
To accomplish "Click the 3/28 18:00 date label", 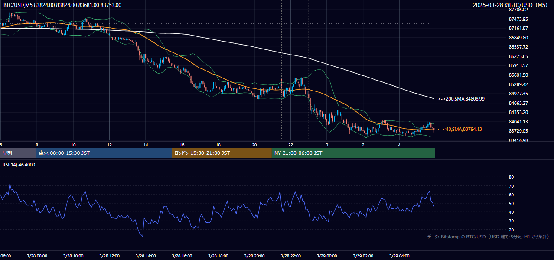I will pos(218,256).
